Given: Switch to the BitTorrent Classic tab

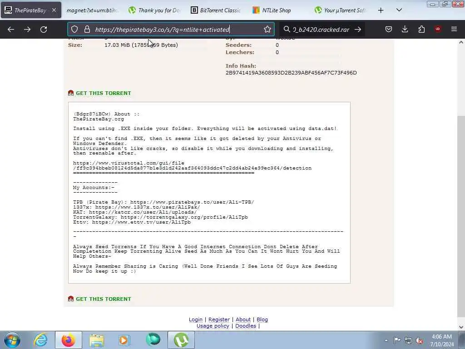Looking at the screenshot, I should tap(216, 10).
